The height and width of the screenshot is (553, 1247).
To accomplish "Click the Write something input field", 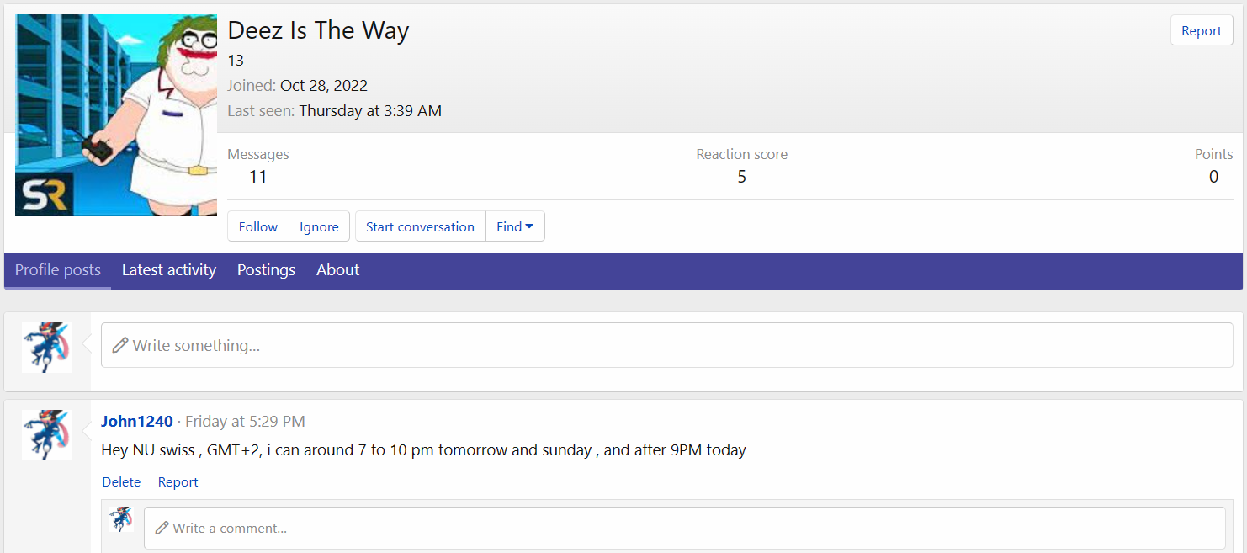I will pyautogui.click(x=673, y=345).
